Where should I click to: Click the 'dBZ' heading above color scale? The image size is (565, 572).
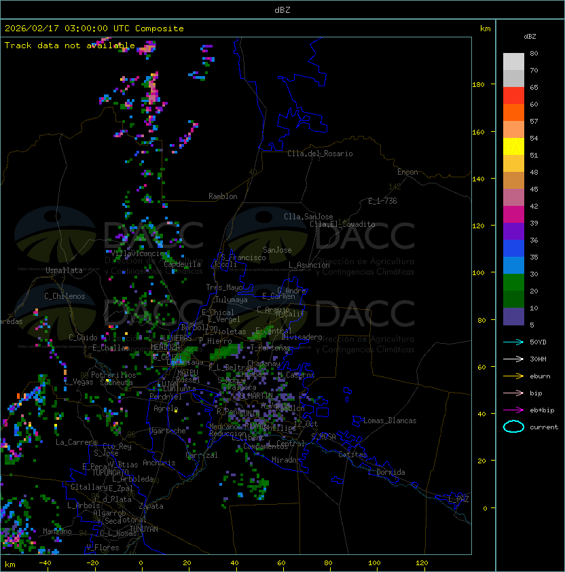tap(530, 36)
